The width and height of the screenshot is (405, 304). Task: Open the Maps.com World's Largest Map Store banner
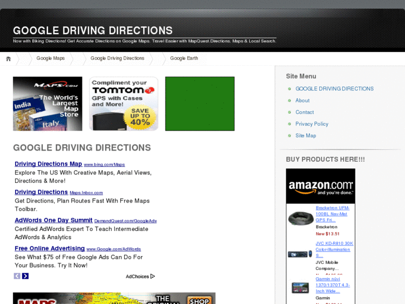pyautogui.click(x=47, y=104)
